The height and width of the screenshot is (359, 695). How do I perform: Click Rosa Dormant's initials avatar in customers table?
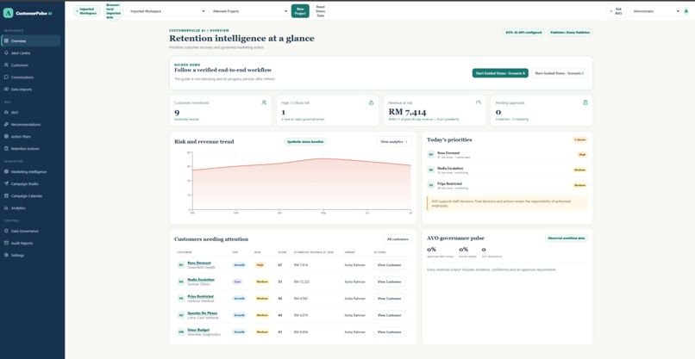[181, 264]
